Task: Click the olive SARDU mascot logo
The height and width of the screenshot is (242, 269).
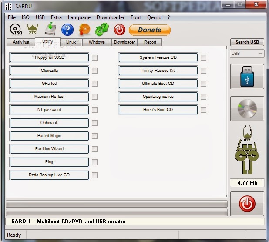Action: [x=247, y=149]
